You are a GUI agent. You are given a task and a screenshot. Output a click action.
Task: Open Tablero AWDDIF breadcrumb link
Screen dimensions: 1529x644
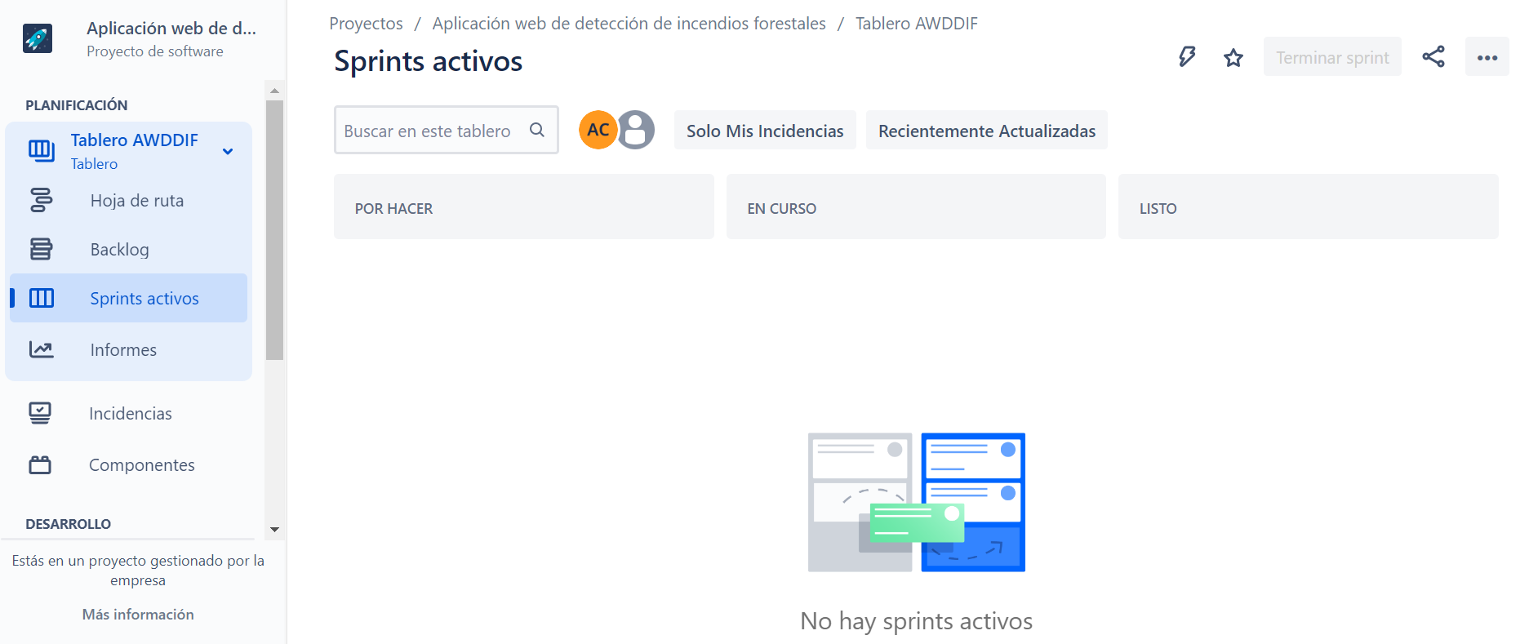coord(916,23)
